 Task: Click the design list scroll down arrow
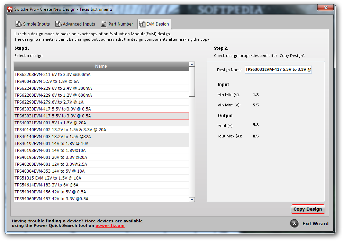click(192, 200)
